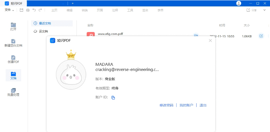The width and height of the screenshot is (270, 132).
Task: Click the gold VIP crown badge
Action: tap(71, 55)
